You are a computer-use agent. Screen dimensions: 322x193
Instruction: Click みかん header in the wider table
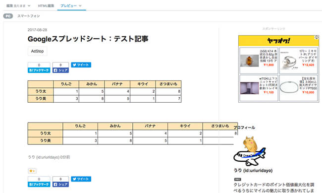click(x=115, y=126)
